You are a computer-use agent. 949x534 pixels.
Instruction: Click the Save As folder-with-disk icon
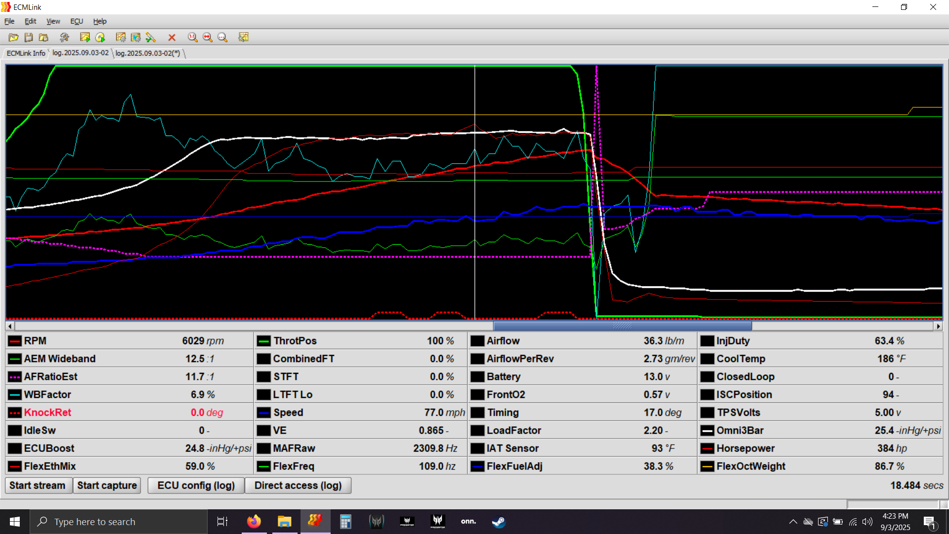43,38
